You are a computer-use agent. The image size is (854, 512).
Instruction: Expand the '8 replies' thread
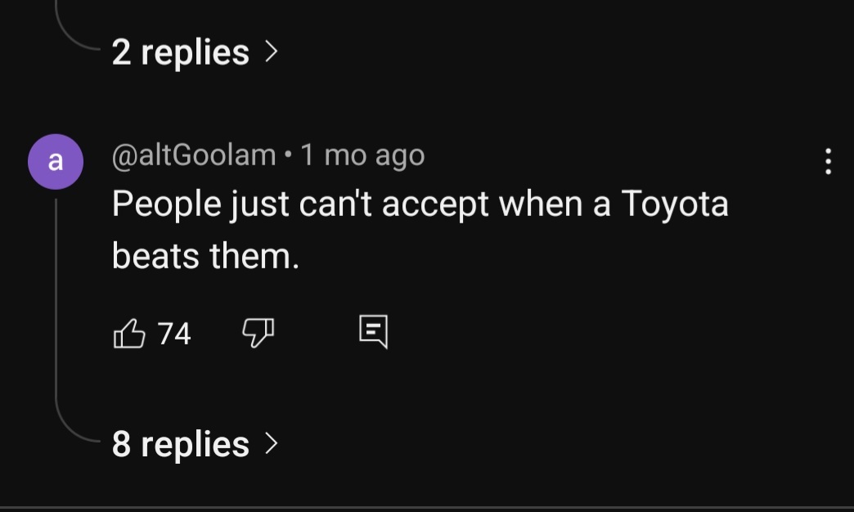(181, 444)
